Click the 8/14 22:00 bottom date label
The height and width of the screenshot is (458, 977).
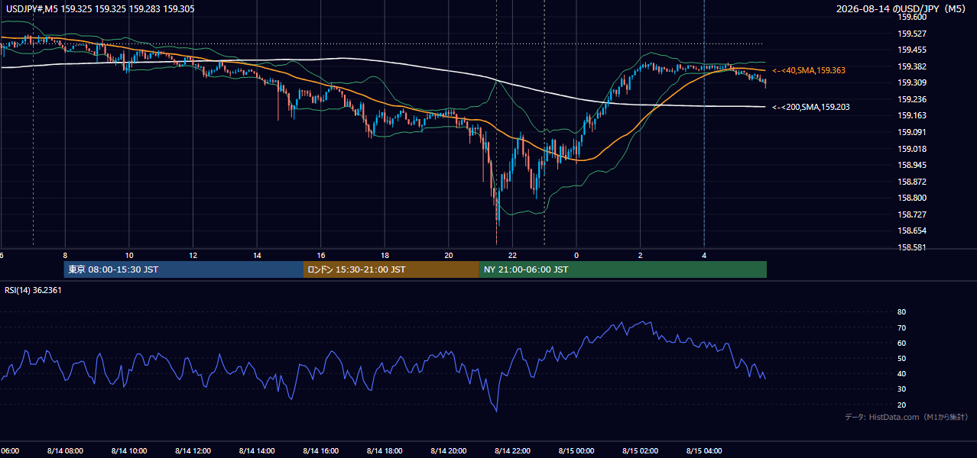(x=512, y=450)
